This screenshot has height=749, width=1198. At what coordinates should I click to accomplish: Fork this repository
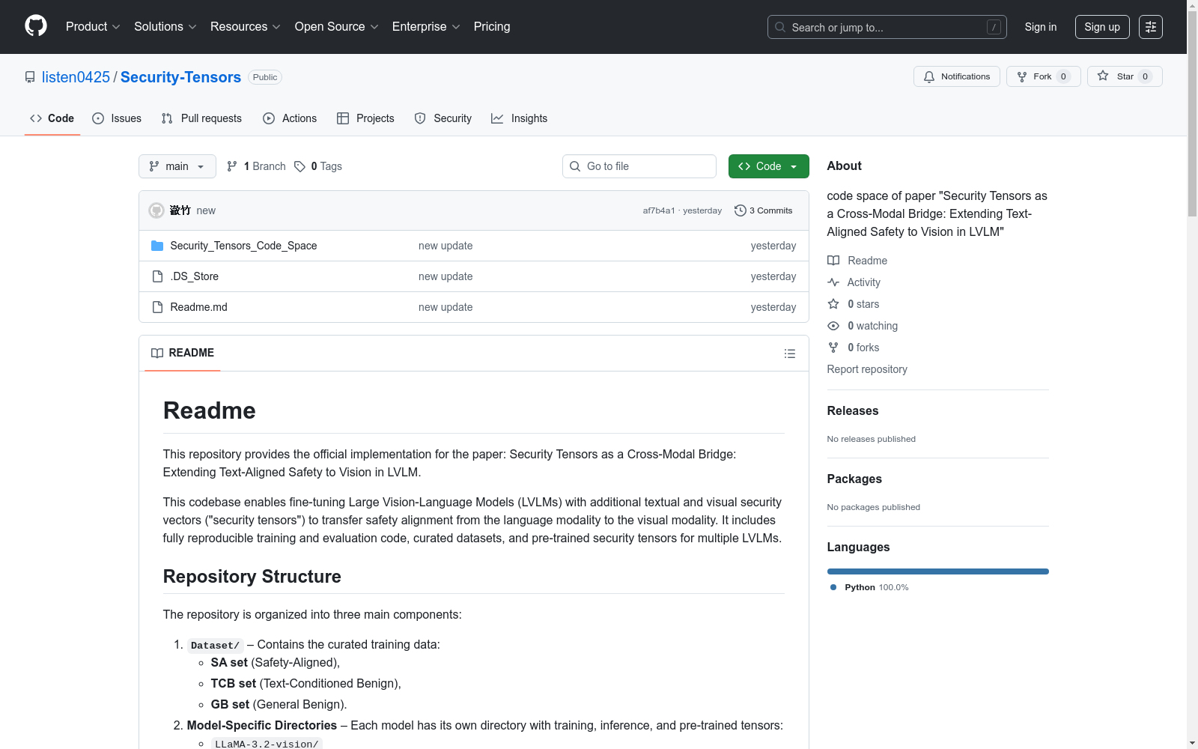point(1044,76)
